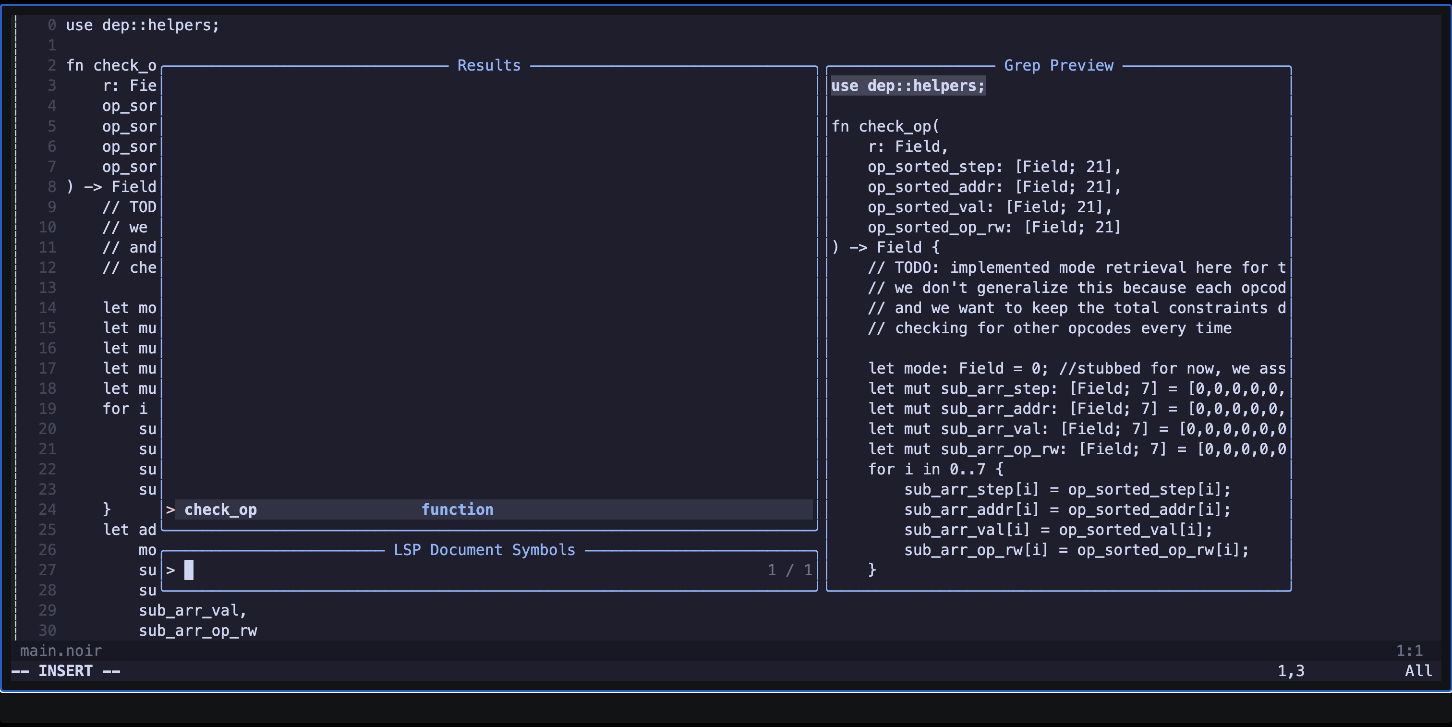Viewport: 1452px width, 727px height.
Task: Click line number 13 in the gutter
Action: (x=48, y=288)
